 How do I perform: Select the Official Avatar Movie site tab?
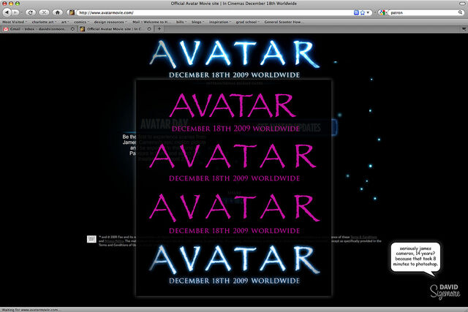[x=116, y=29]
